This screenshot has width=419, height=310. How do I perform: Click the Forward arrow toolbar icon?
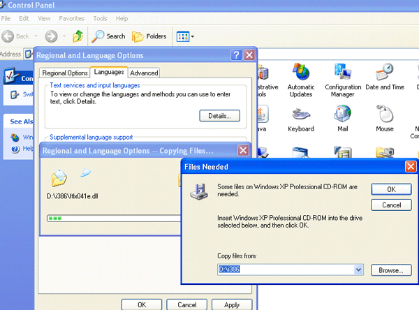51,36
